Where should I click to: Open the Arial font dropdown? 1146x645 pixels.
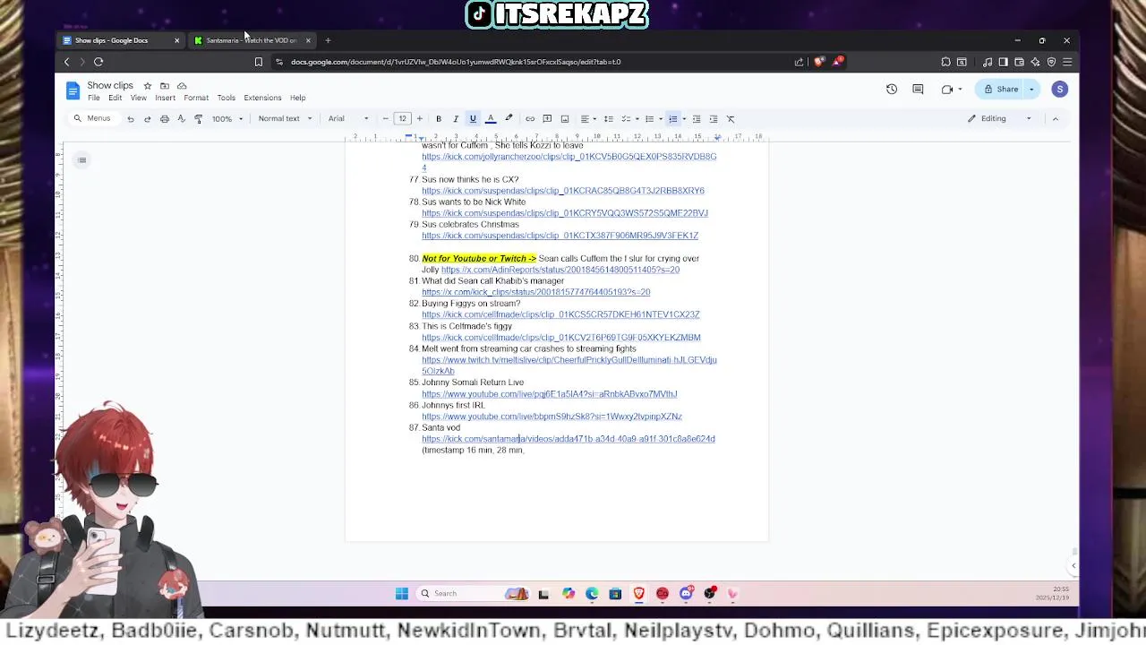[x=348, y=119]
